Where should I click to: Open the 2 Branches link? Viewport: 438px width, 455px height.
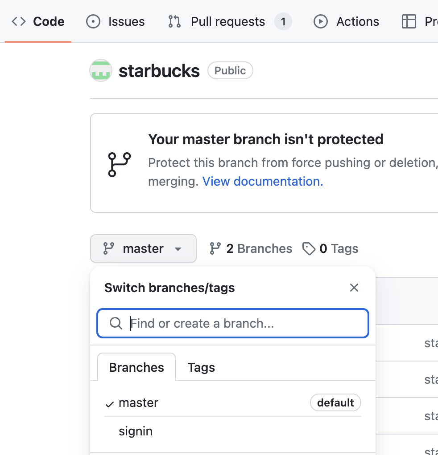coord(251,249)
